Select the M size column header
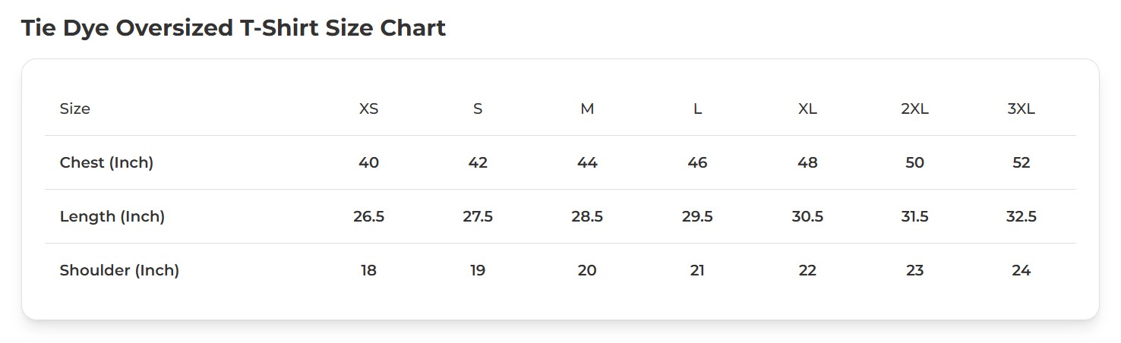Screen dimensions: 1121x343 (x=587, y=109)
